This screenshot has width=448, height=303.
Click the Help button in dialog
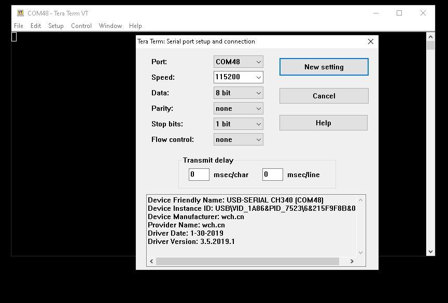coord(323,123)
